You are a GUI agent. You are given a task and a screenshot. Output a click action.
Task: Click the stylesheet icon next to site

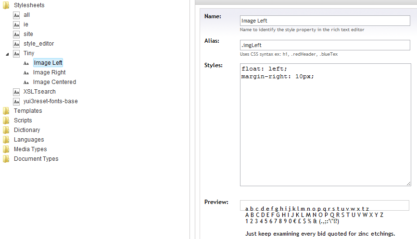point(16,34)
